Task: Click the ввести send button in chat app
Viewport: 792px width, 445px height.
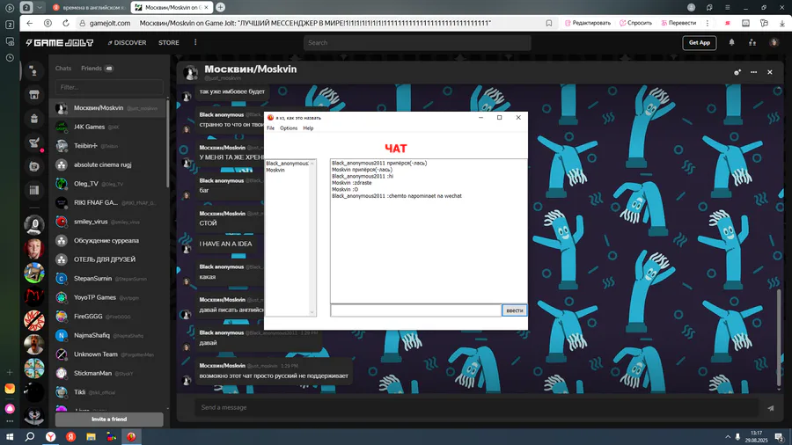Action: click(x=514, y=310)
